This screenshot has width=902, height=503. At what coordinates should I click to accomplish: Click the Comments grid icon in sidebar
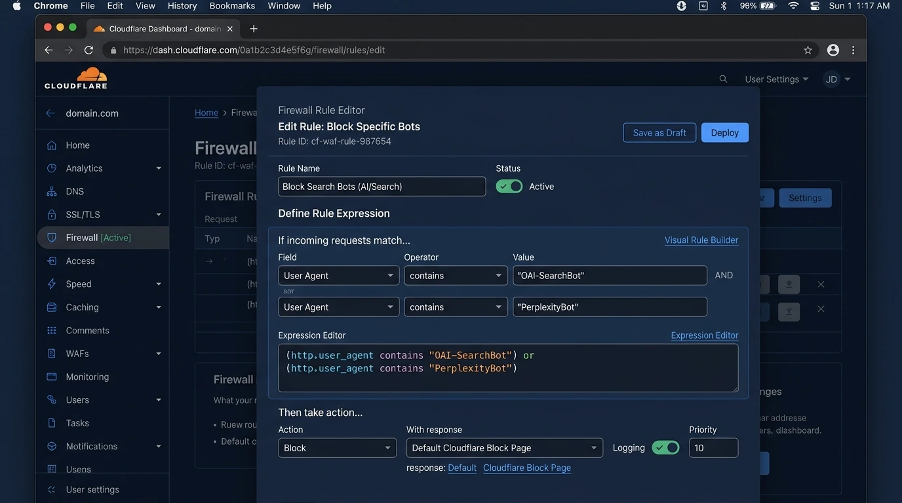(x=52, y=331)
